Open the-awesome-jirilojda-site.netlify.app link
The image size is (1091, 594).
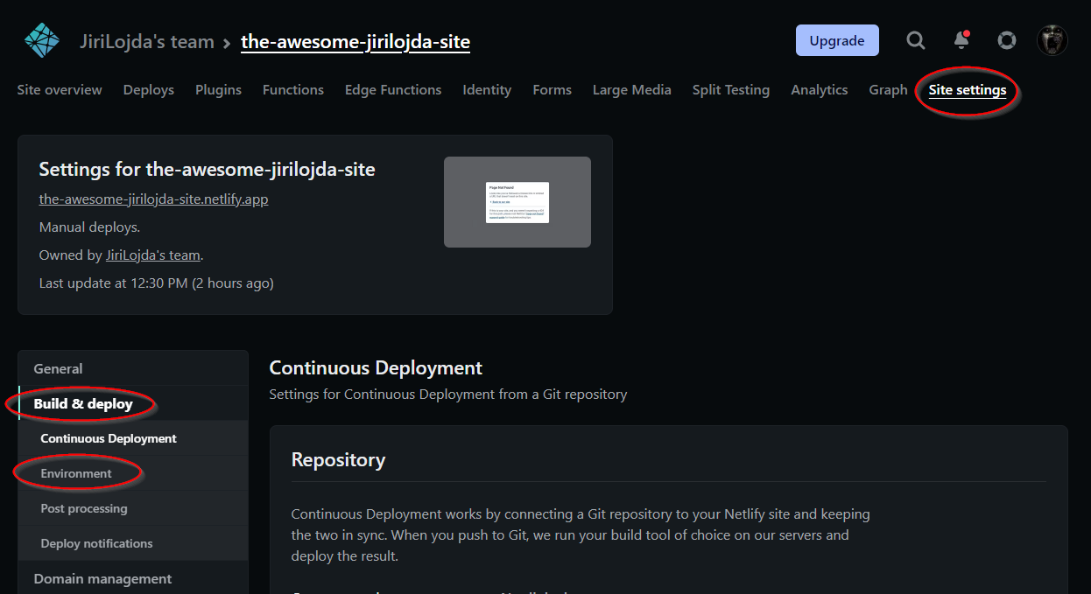[154, 199]
